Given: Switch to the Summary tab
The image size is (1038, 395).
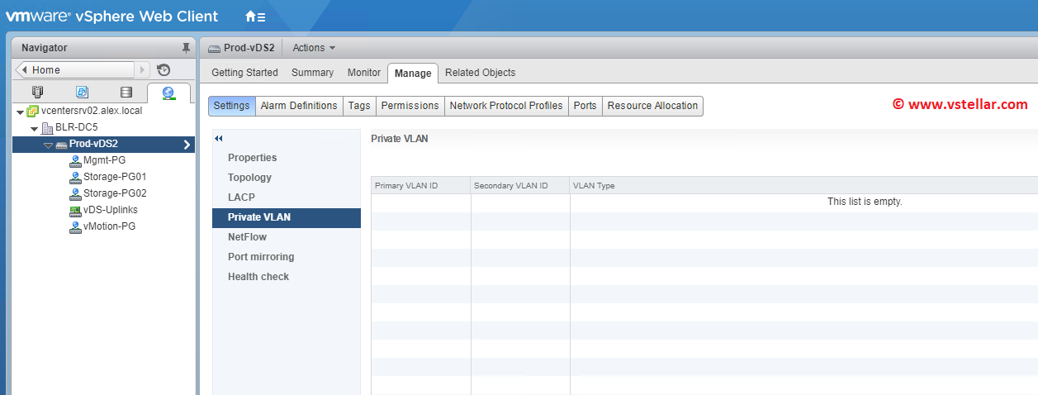Looking at the screenshot, I should [312, 73].
